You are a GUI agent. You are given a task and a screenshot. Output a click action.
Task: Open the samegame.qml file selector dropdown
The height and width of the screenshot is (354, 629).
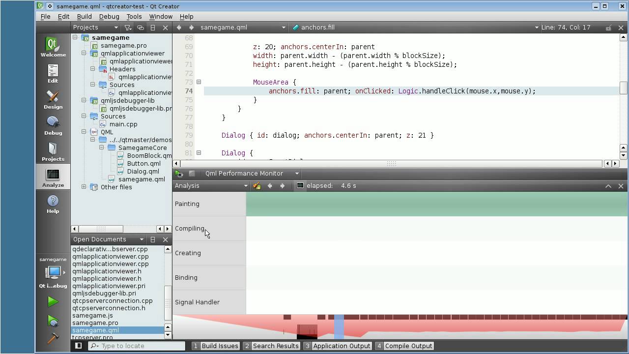pos(243,28)
